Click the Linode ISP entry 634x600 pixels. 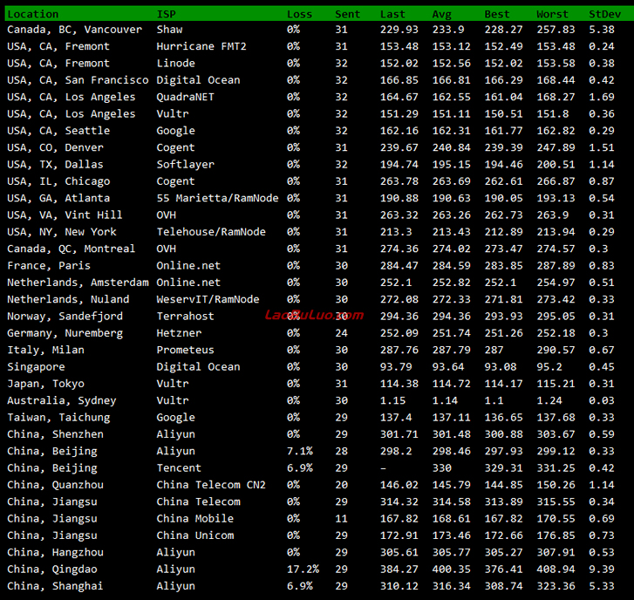176,64
